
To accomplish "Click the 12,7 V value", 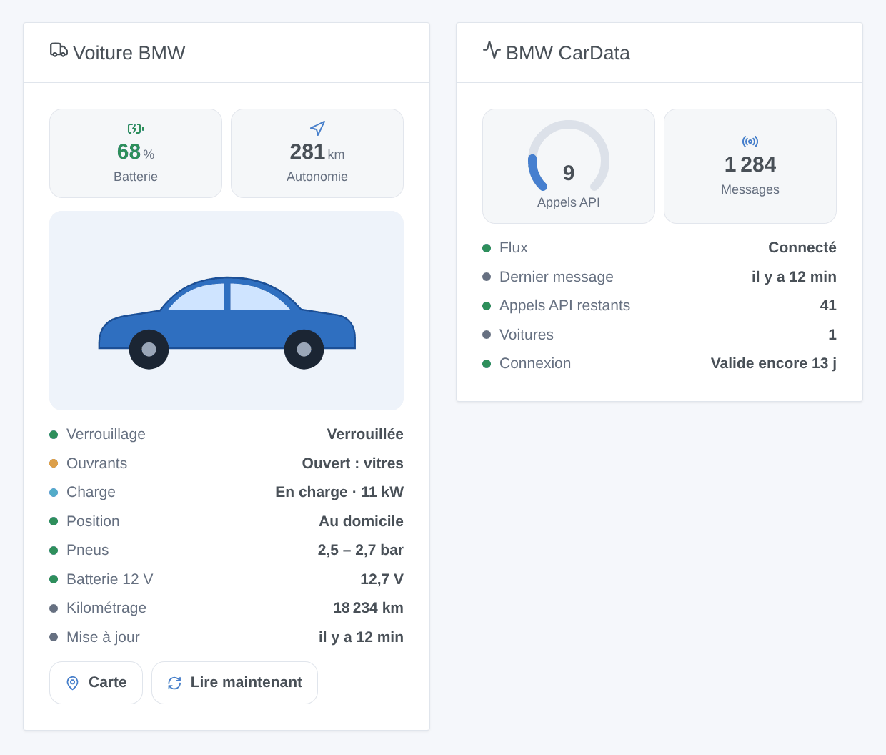I will pyautogui.click(x=382, y=579).
